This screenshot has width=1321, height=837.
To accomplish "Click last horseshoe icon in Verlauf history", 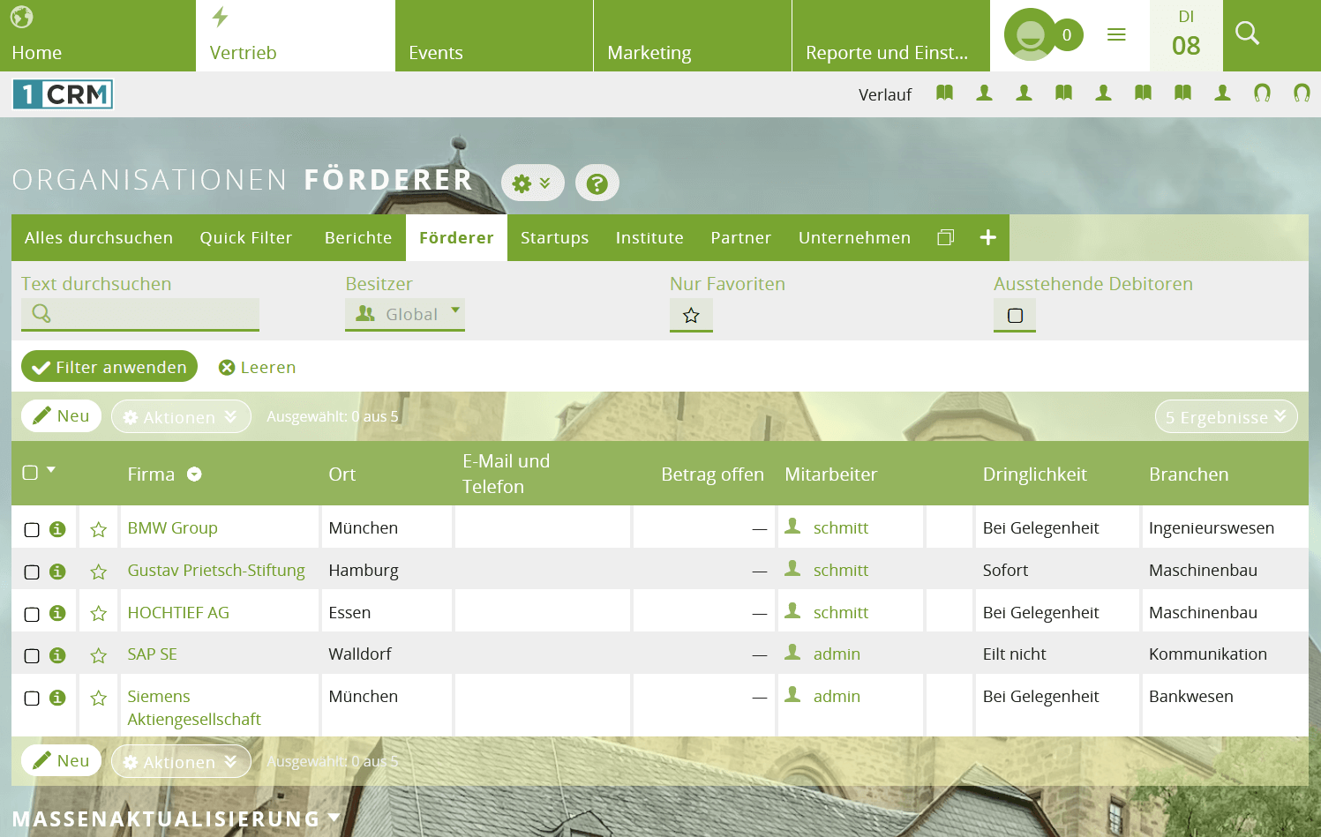I will [x=1302, y=93].
